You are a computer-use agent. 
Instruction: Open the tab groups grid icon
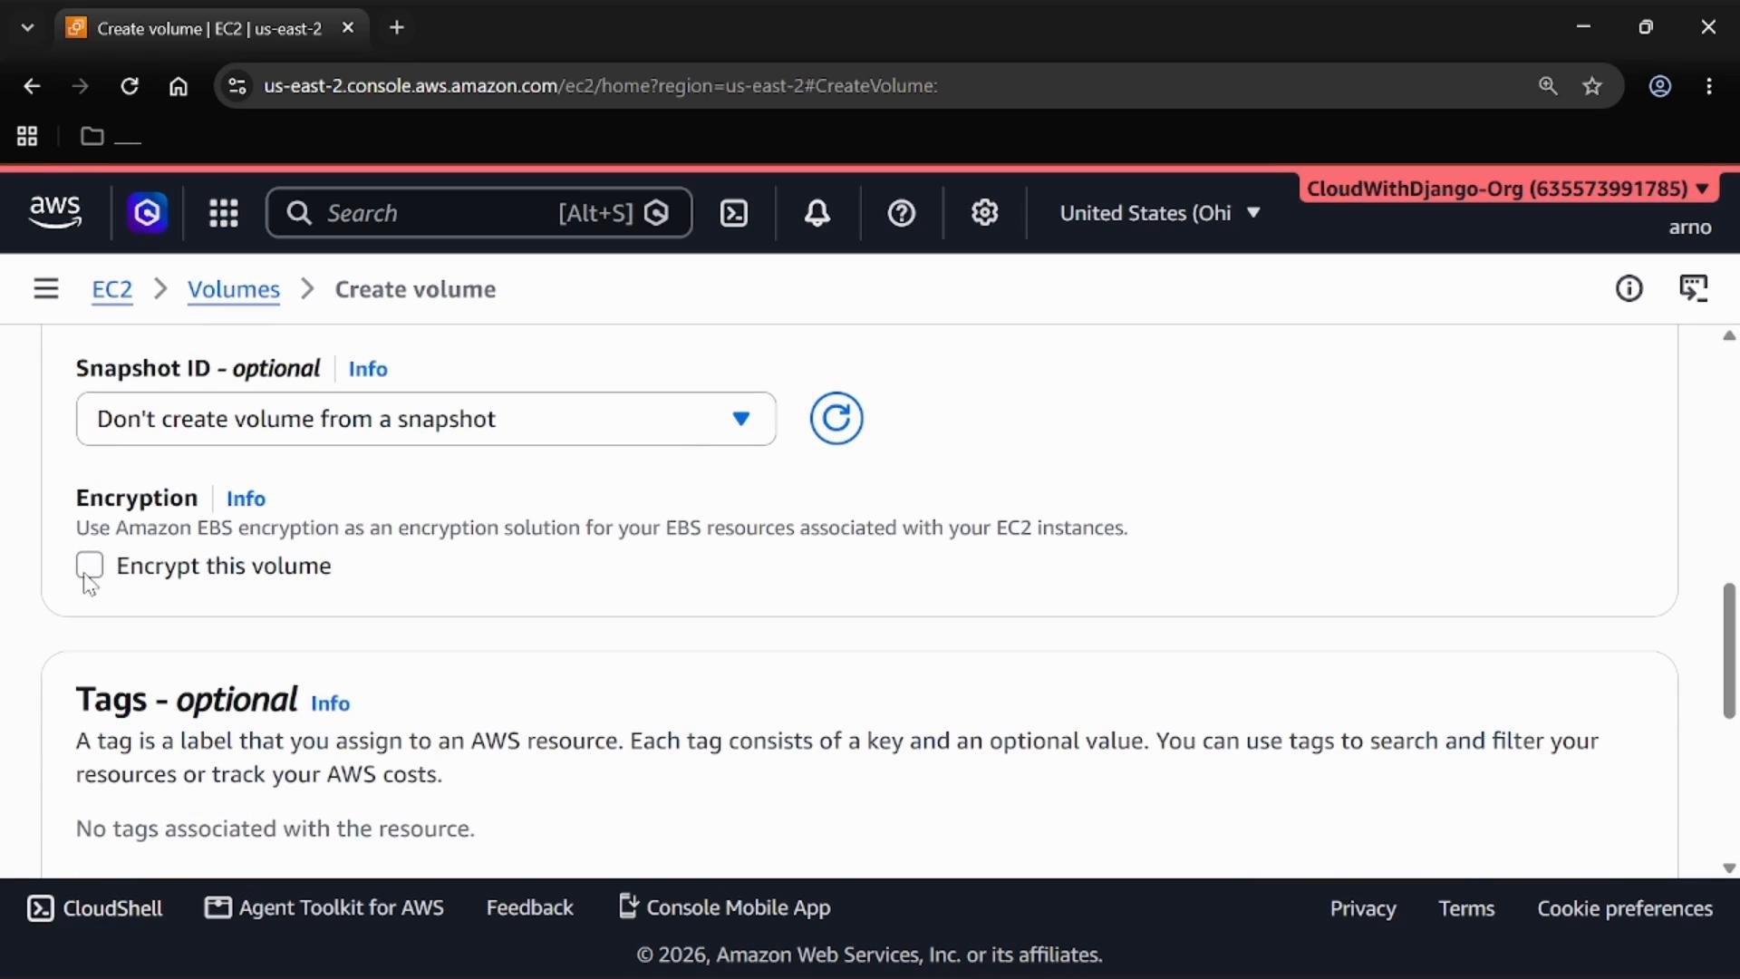tap(27, 136)
